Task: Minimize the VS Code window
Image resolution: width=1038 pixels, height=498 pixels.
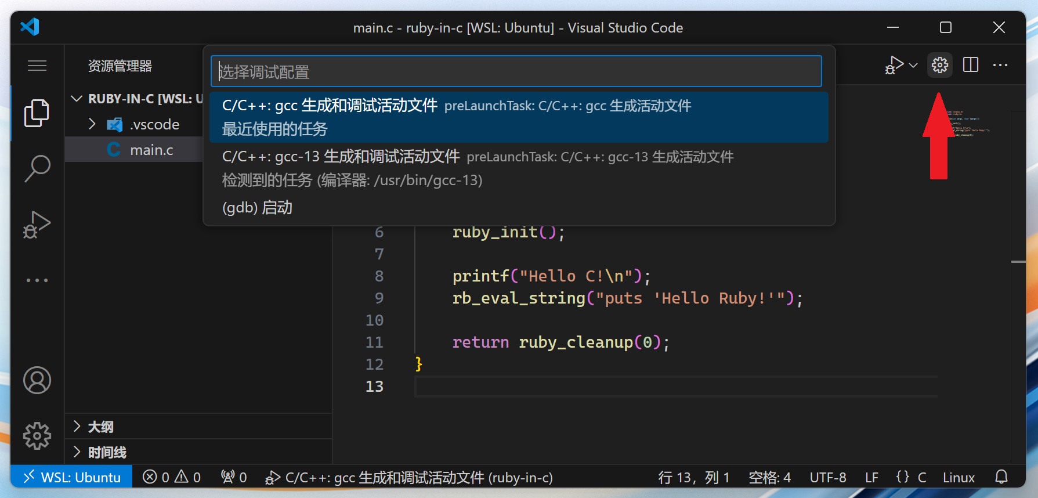Action: 893,27
